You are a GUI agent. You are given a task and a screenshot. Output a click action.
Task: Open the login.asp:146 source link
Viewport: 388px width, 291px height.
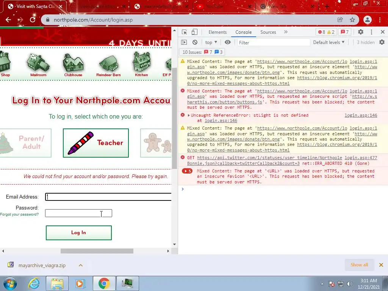tap(361, 115)
